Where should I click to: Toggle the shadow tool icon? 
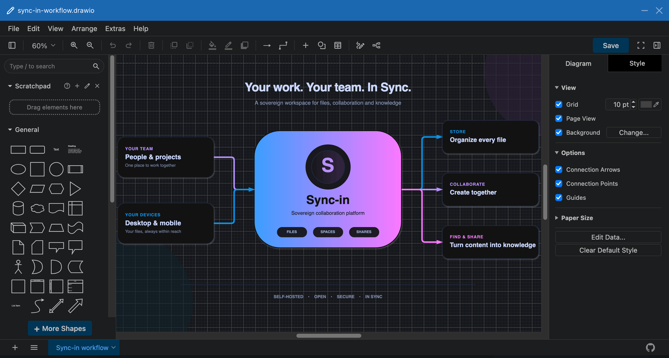(244, 45)
